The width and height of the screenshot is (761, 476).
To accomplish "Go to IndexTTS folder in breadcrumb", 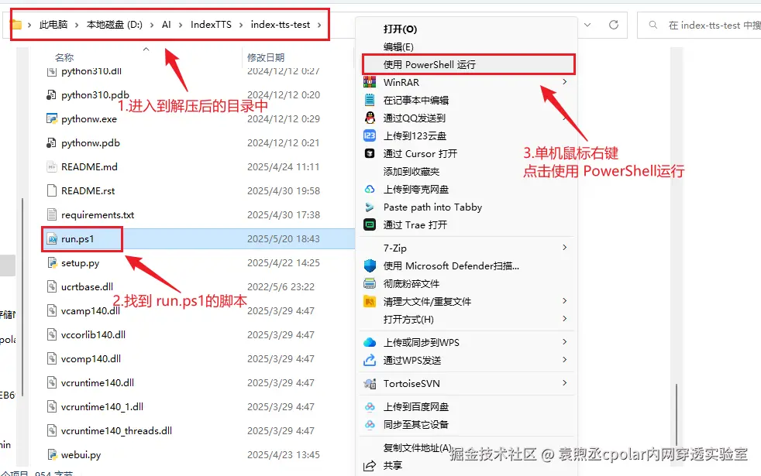I will click(x=211, y=24).
